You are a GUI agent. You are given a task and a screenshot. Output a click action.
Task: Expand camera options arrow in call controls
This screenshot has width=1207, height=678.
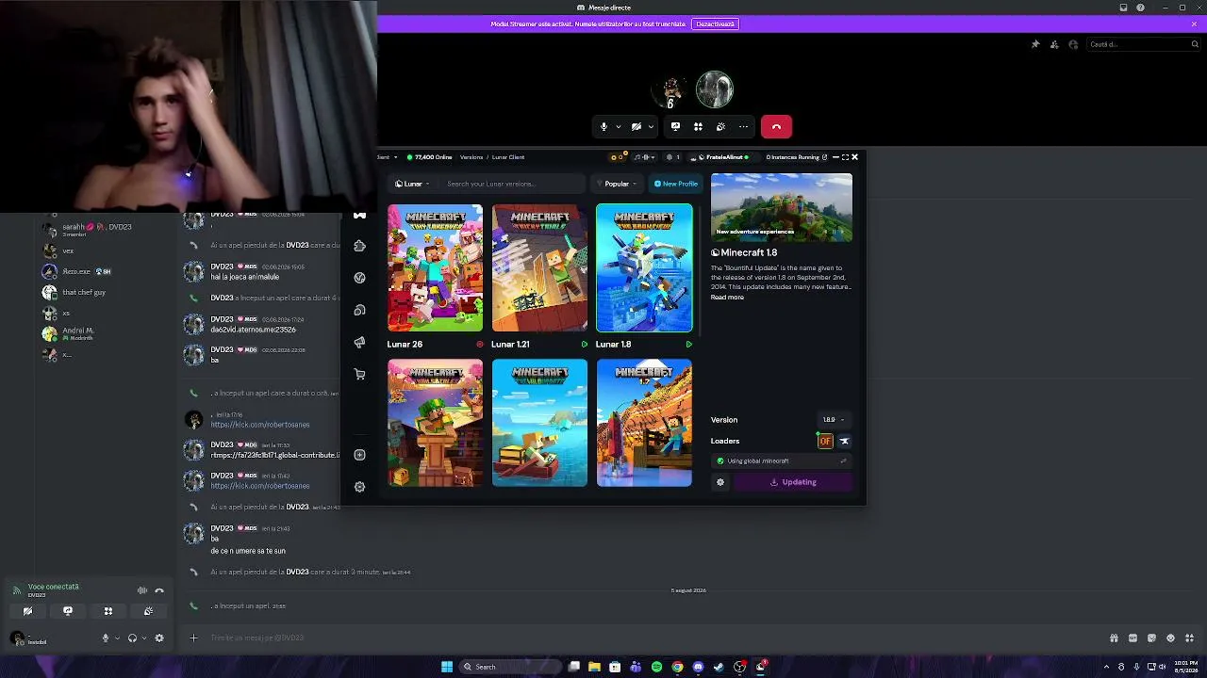coord(651,127)
